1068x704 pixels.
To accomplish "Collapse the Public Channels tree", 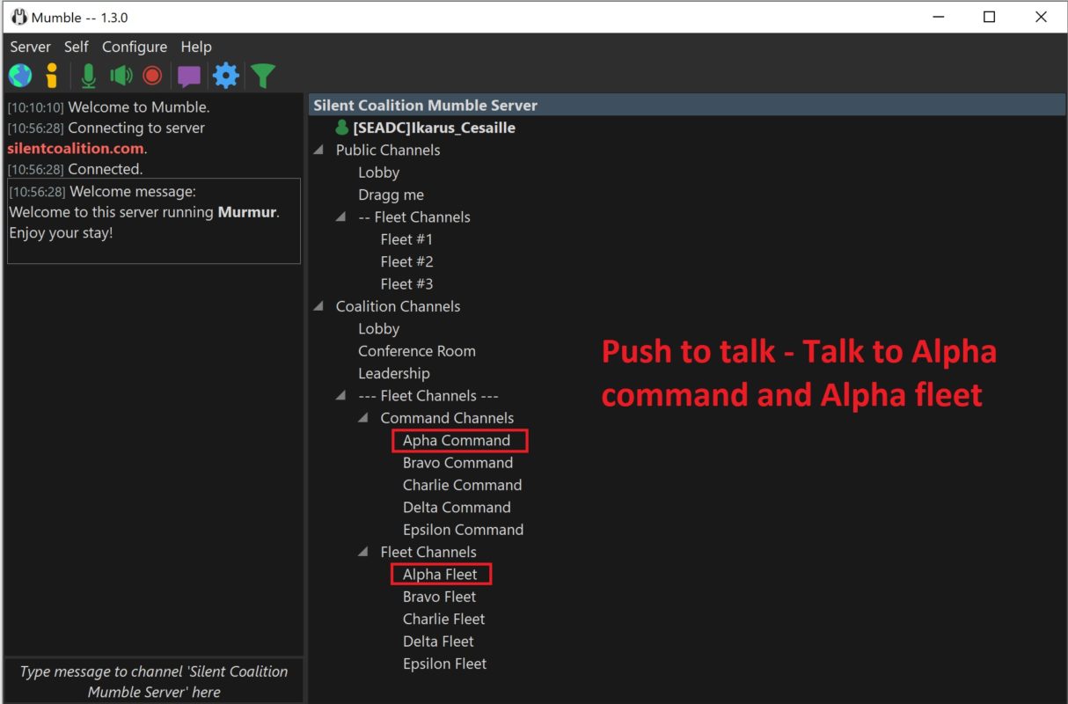I will (x=318, y=150).
